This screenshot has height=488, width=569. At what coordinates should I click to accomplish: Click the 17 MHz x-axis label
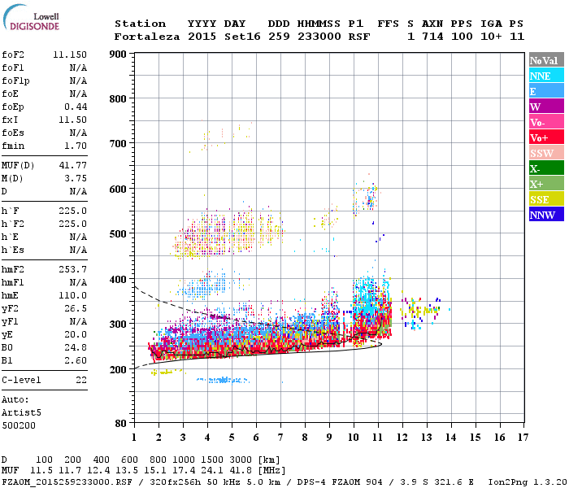click(x=523, y=438)
